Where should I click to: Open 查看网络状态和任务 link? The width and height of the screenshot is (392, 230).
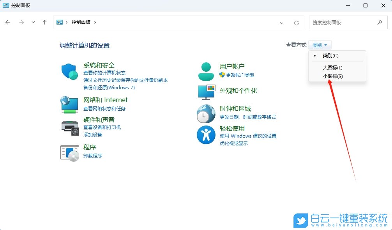pos(104,110)
